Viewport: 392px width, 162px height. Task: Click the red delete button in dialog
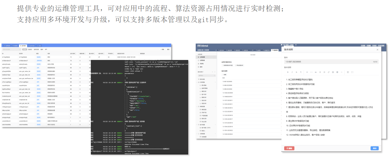[x=289, y=148]
